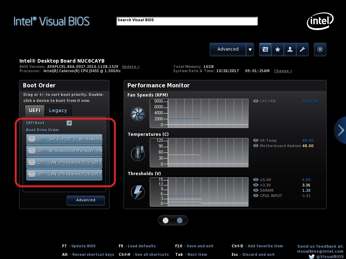
Task: Open the Advanced menu dropdown arrow
Action: [250, 49]
